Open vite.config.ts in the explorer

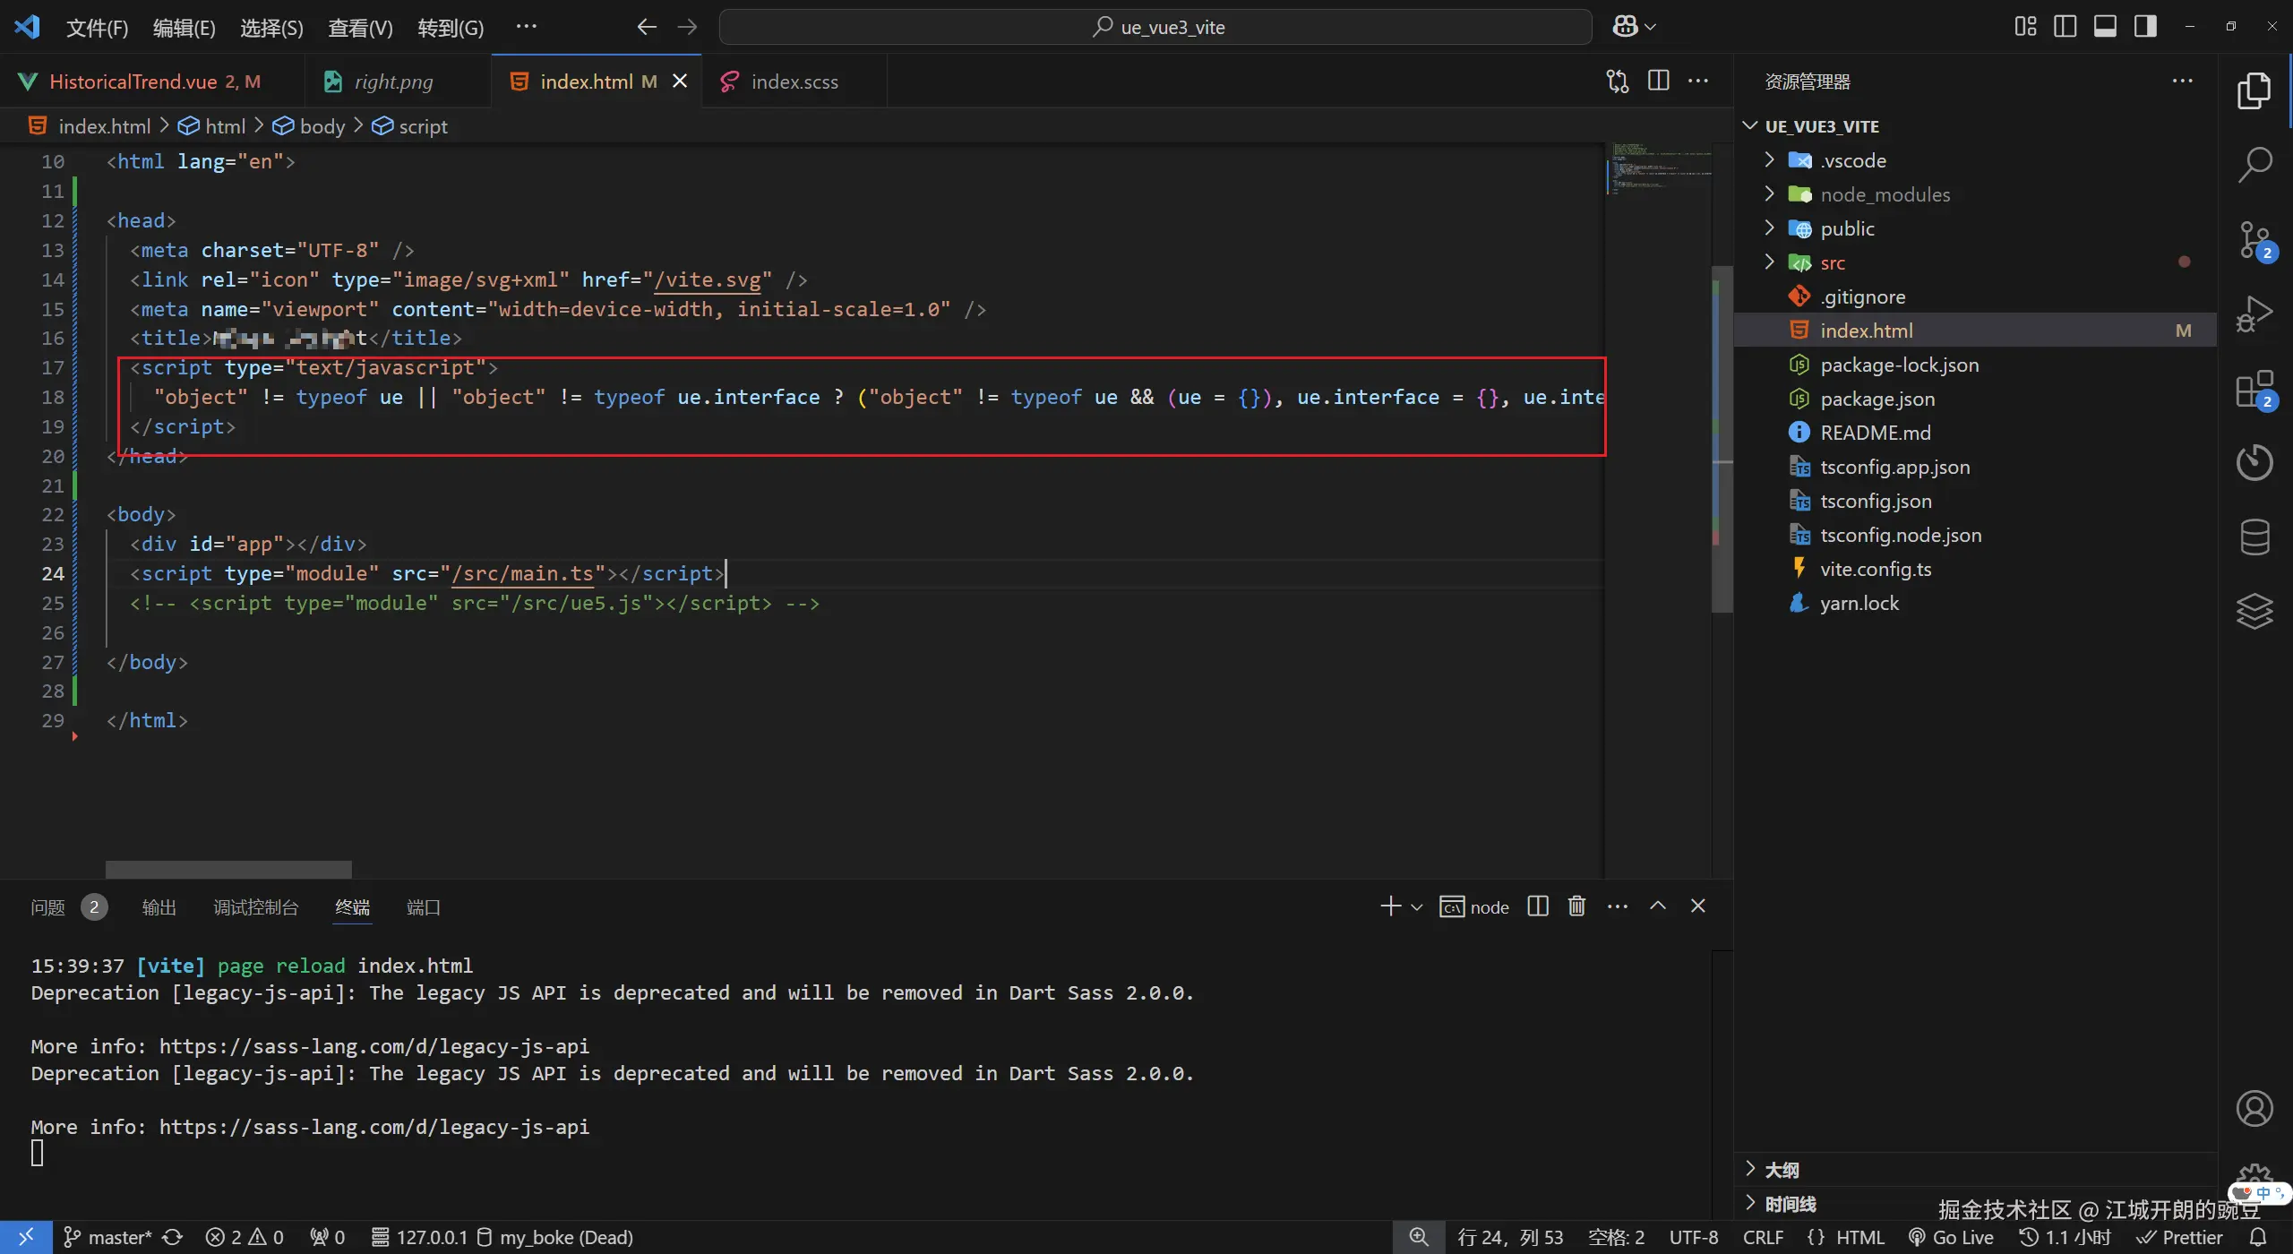(x=1875, y=570)
